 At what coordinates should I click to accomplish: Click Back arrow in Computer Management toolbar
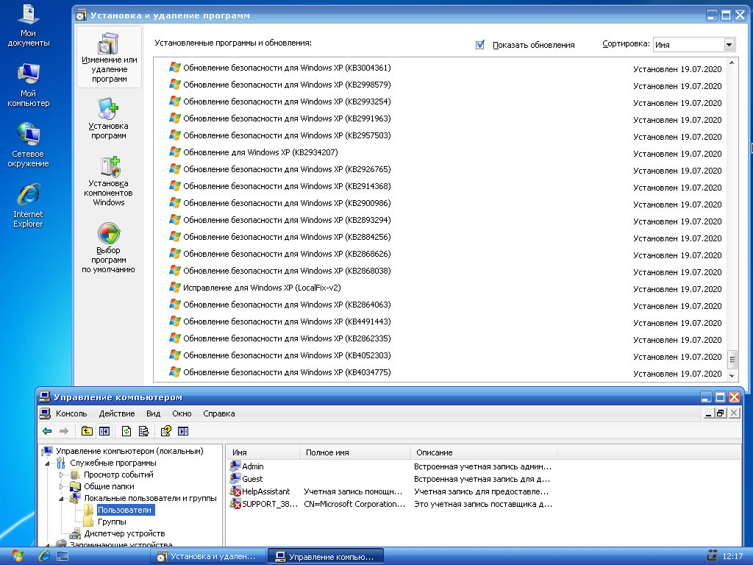coord(47,431)
